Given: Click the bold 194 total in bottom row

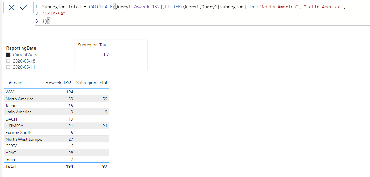Looking at the screenshot, I should click(x=69, y=167).
